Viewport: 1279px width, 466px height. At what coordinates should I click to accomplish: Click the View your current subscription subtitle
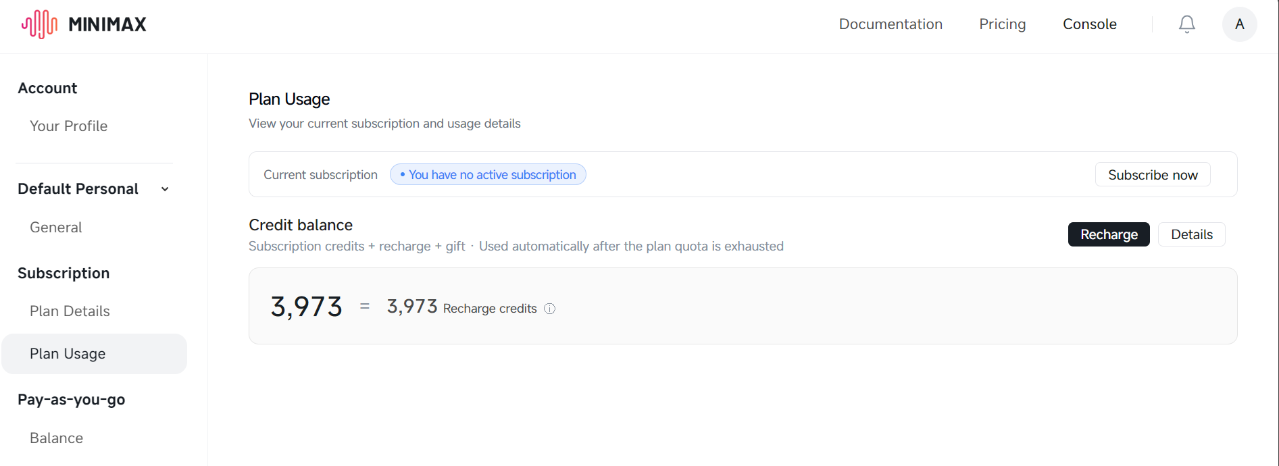[x=384, y=124]
